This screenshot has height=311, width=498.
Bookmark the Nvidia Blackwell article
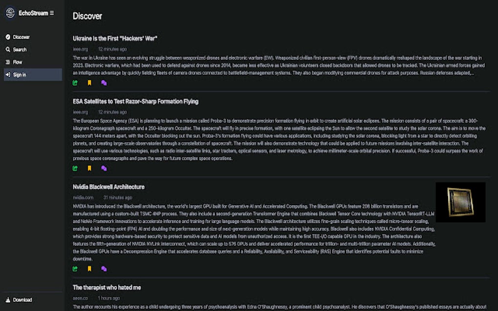(89, 268)
